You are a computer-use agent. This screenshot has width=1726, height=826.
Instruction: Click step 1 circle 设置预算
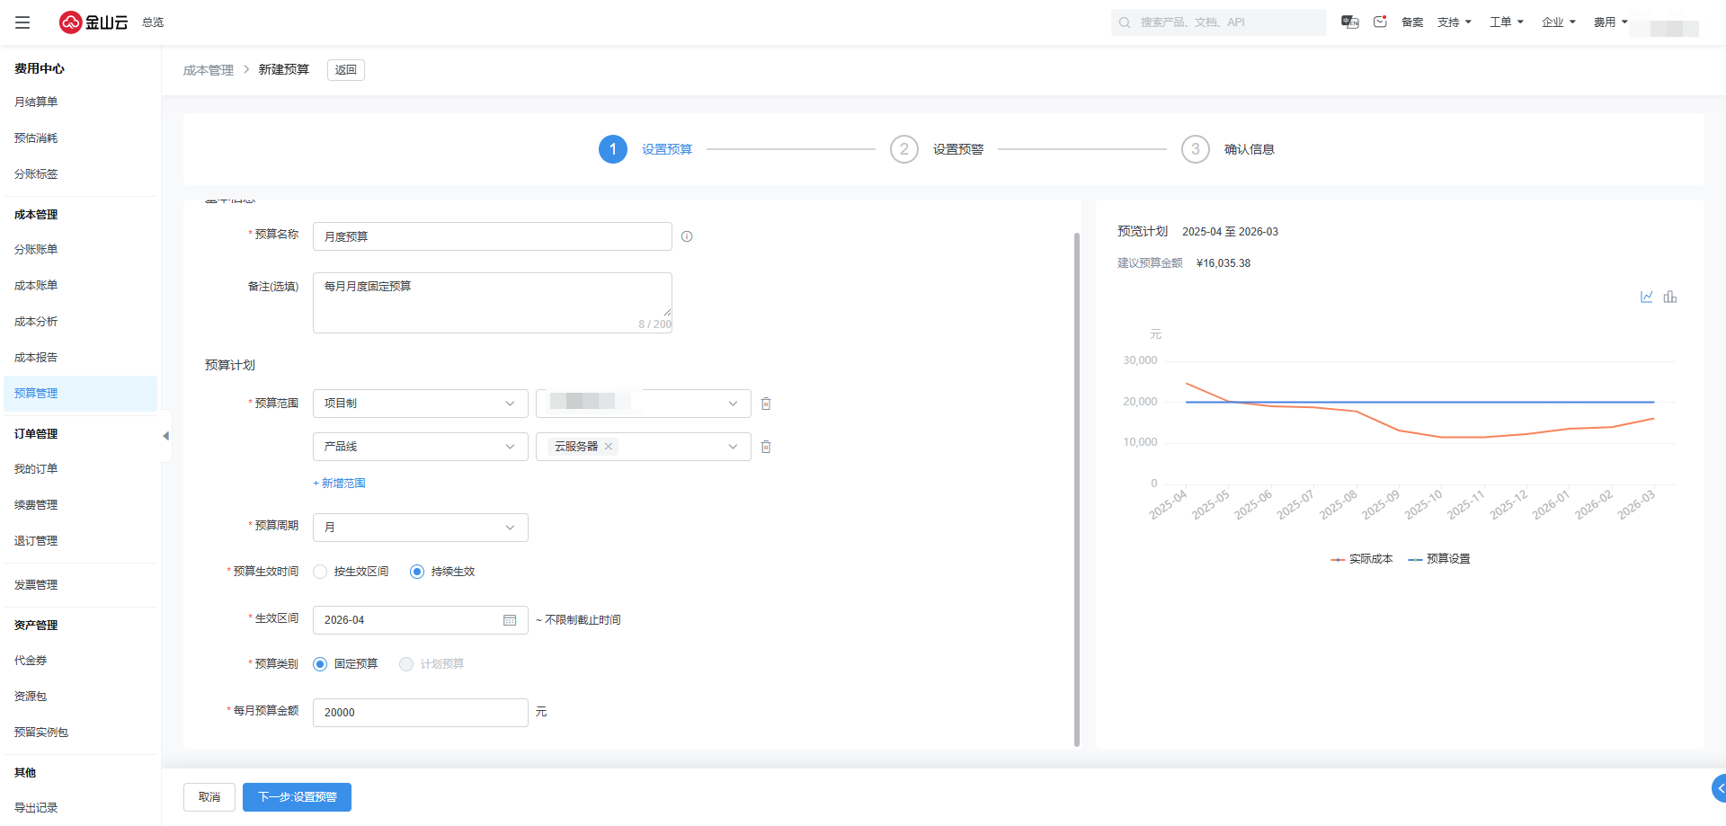(613, 149)
